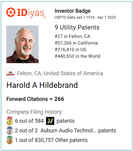The image size is (133, 151).
Task: Open the #216,410 in US ranking
Action: (70, 50)
